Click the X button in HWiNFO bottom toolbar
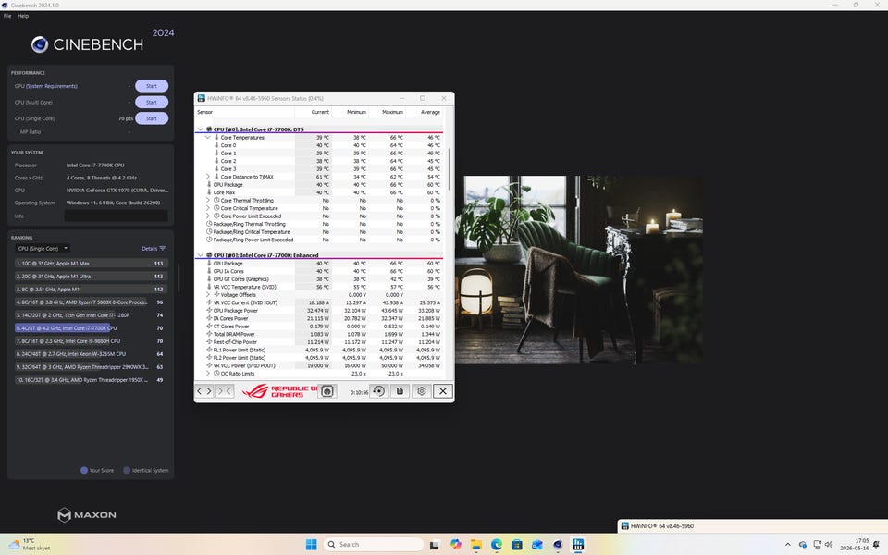The height and width of the screenshot is (555, 888). point(443,390)
